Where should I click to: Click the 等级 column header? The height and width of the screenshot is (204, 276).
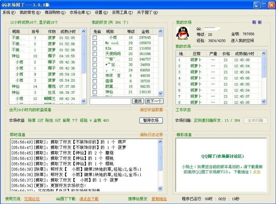point(131,31)
